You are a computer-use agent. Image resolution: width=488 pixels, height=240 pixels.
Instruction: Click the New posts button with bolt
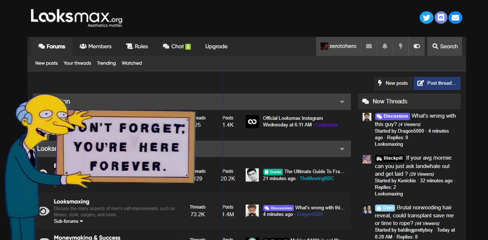click(x=393, y=83)
